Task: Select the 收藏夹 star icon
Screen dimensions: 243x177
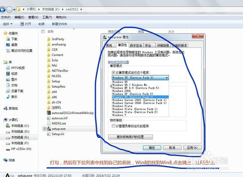Action: [5, 33]
